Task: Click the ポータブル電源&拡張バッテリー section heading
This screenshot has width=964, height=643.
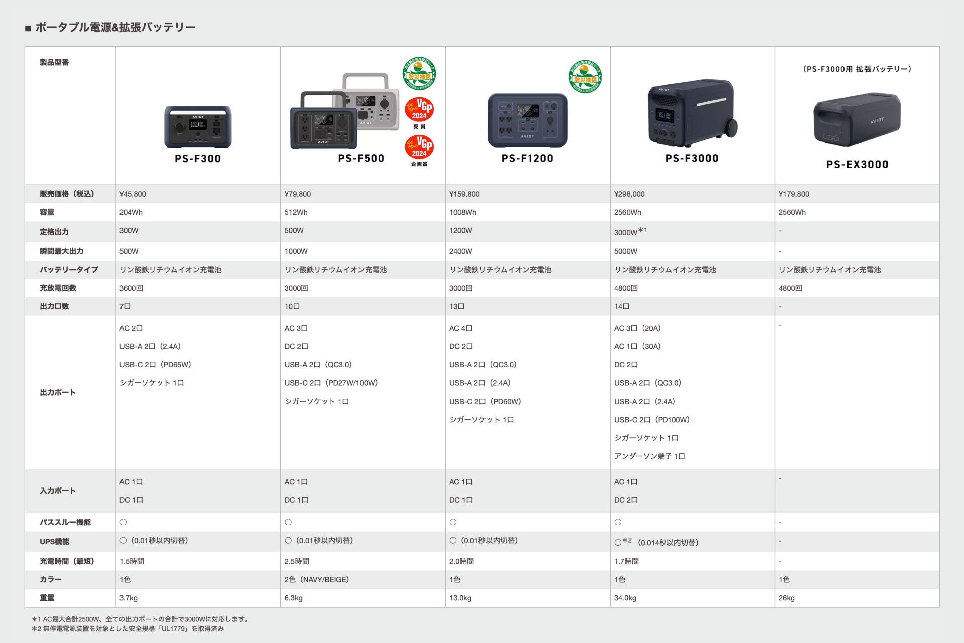Action: (x=115, y=28)
